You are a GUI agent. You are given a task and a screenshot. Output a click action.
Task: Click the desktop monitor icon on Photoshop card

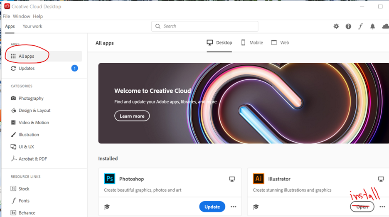[232, 179]
